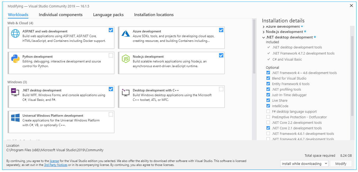Click the C# and Visual Basic included item
Screen dimensions: 358x172
pos(287,59)
